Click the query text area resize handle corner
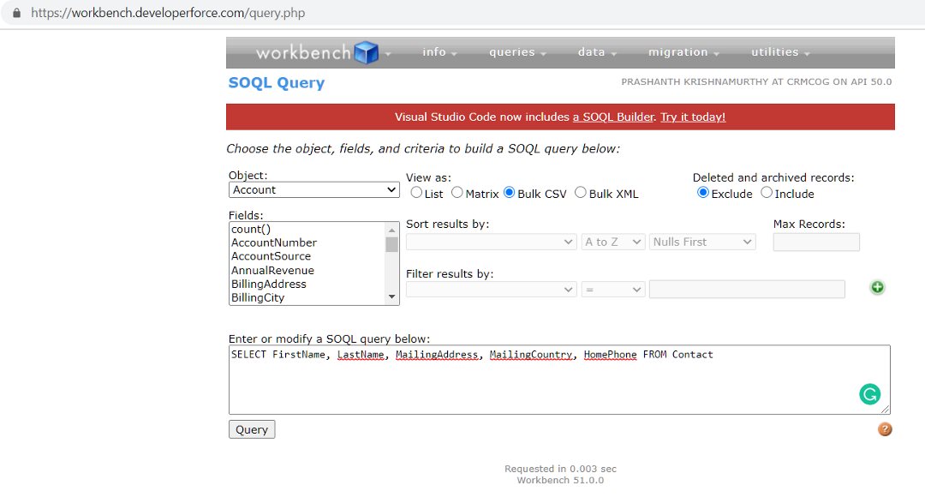The width and height of the screenshot is (925, 497). pos(885,409)
